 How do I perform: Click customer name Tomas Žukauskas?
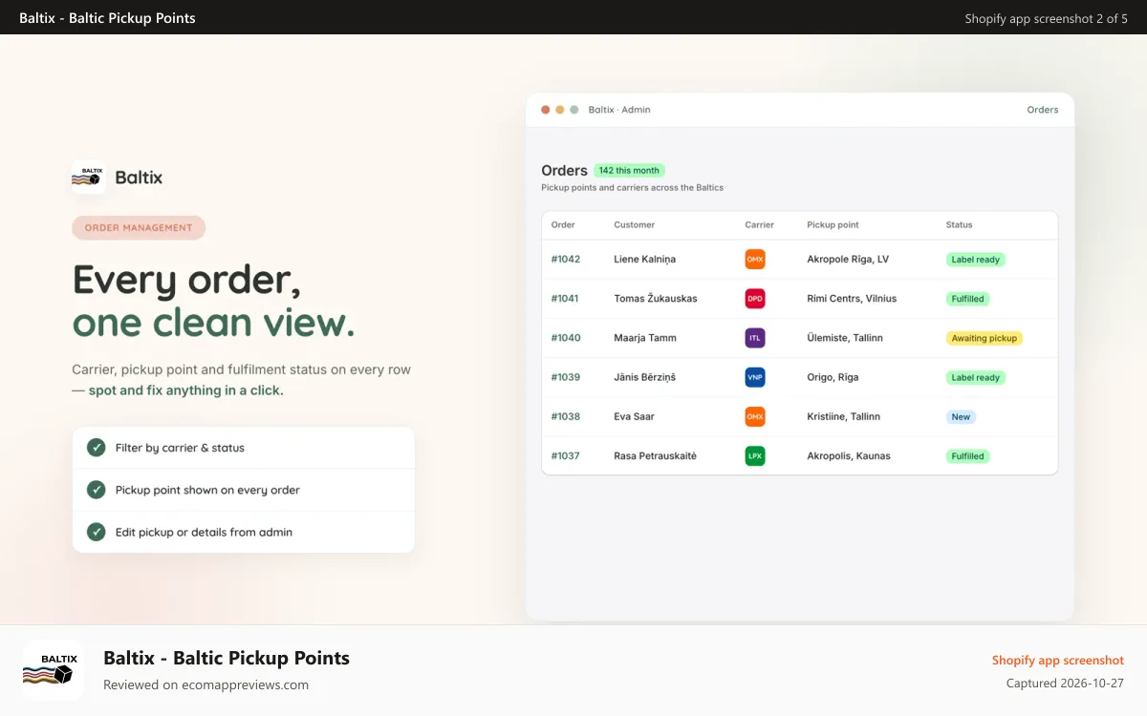pos(656,299)
